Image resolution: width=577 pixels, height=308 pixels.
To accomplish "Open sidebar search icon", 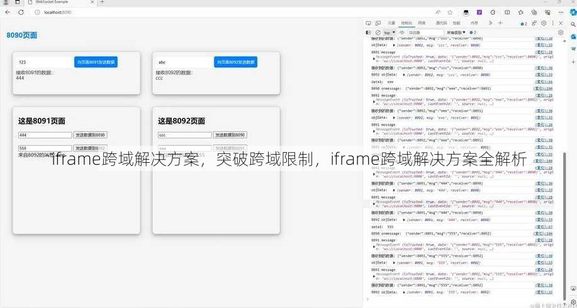I will (573, 26).
